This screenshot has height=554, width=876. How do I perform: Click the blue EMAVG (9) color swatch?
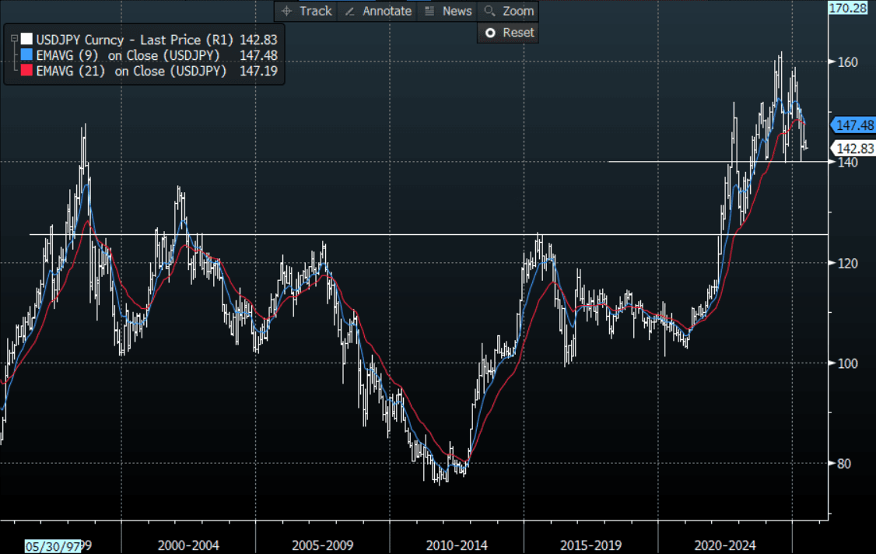coord(27,55)
